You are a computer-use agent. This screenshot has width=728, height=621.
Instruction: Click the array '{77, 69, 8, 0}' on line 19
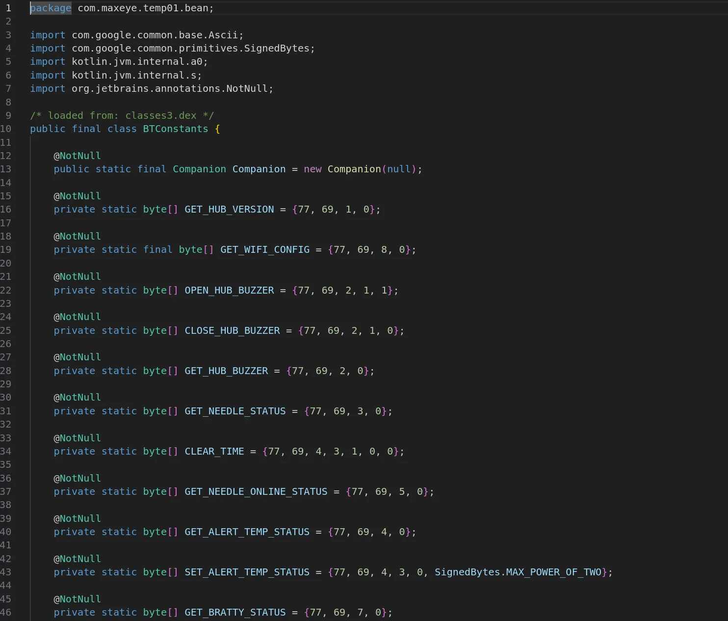369,249
